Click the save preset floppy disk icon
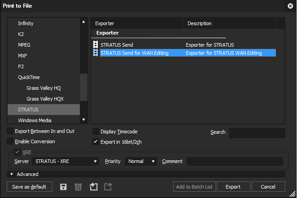The image size is (297, 198). 63,187
